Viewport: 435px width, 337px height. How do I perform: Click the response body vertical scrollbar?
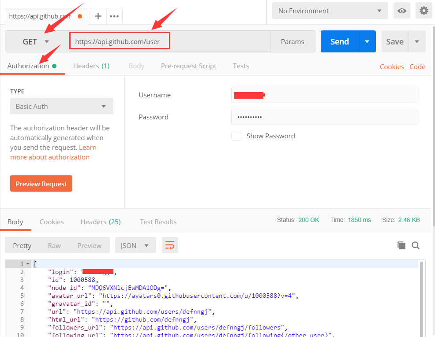click(x=421, y=299)
